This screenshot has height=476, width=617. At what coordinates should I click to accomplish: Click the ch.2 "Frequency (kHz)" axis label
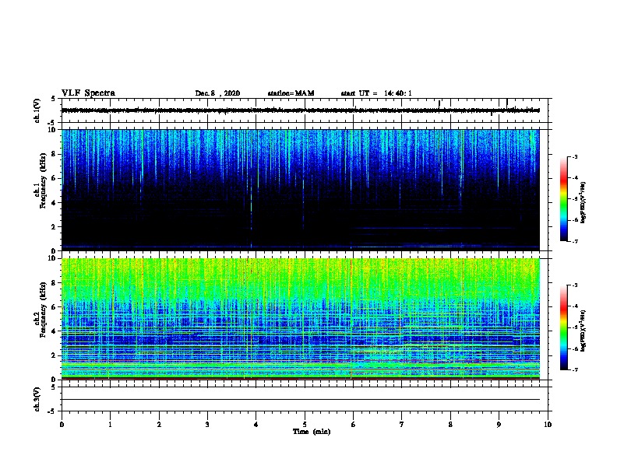click(42, 309)
